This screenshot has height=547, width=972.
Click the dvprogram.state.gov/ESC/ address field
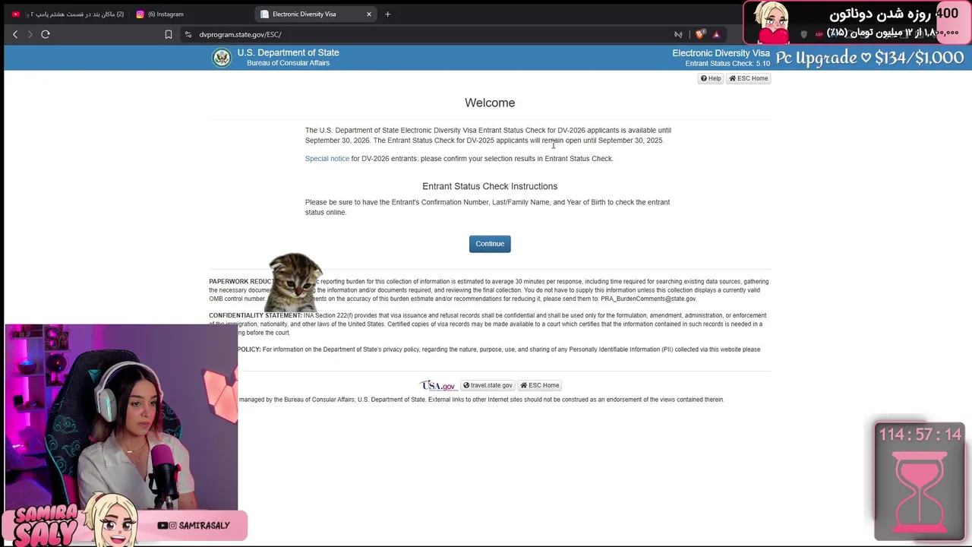point(240,34)
